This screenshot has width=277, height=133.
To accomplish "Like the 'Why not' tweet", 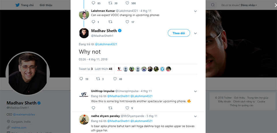I will click(115, 79).
